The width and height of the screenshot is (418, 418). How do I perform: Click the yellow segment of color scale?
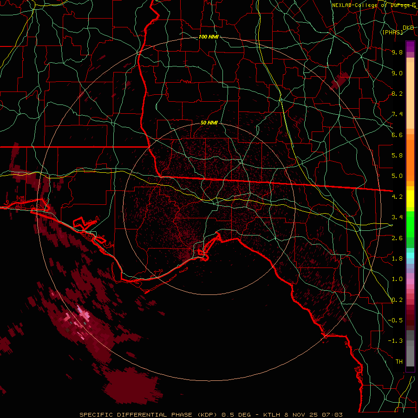(410, 199)
